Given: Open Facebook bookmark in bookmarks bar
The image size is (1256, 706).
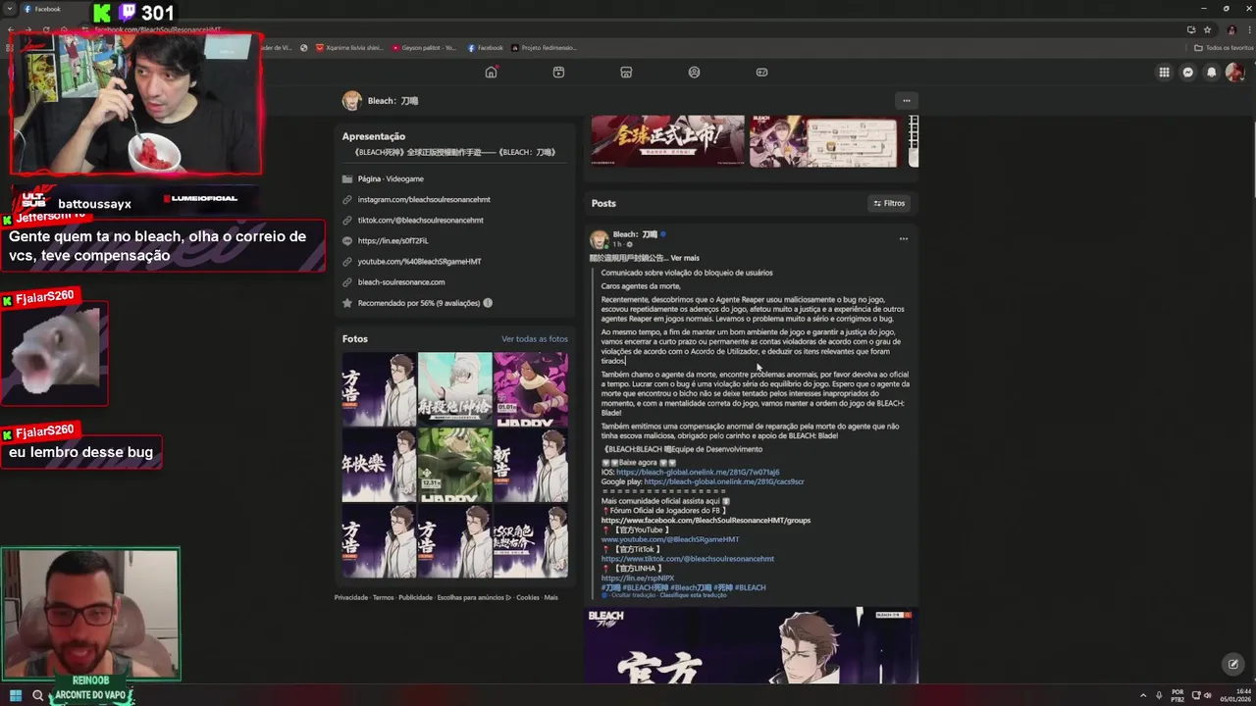Looking at the screenshot, I should click(486, 47).
